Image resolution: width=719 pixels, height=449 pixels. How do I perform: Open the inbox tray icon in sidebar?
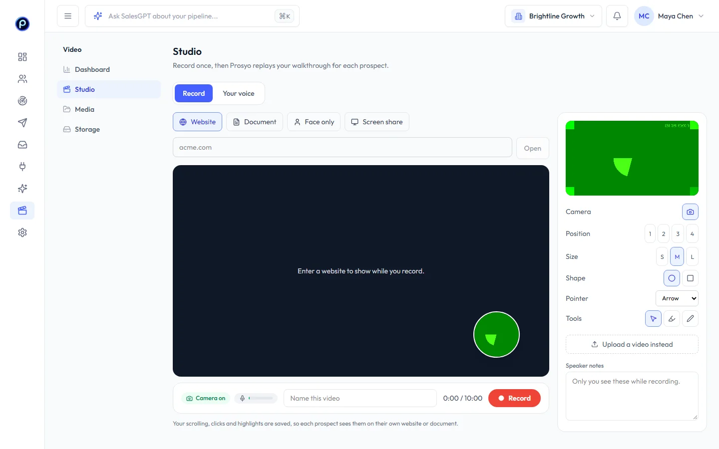point(22,145)
